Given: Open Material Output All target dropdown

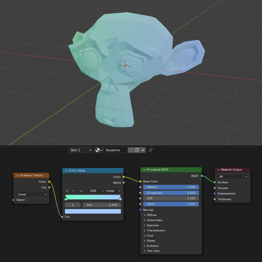Looking at the screenshot, I should click(x=232, y=176).
